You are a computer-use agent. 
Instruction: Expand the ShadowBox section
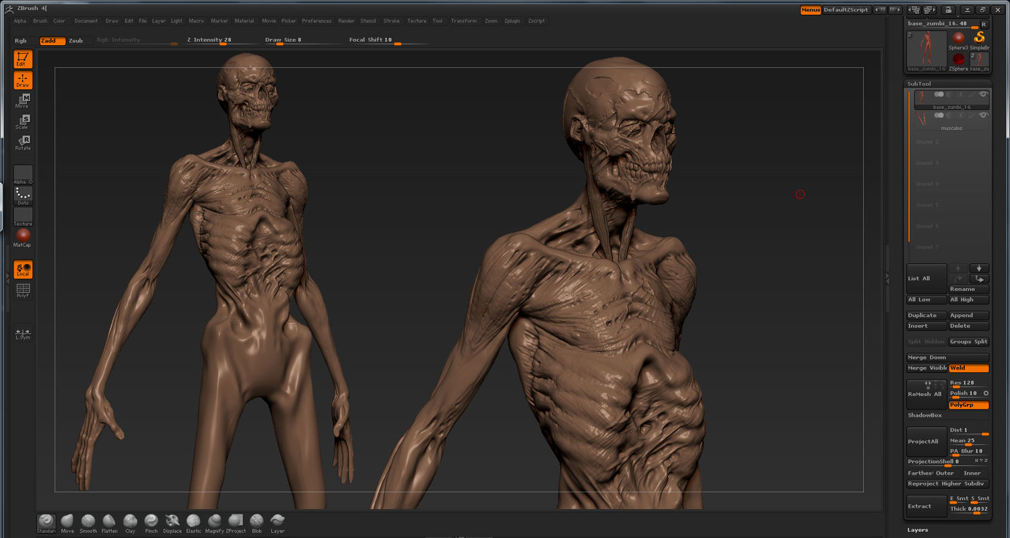point(925,415)
